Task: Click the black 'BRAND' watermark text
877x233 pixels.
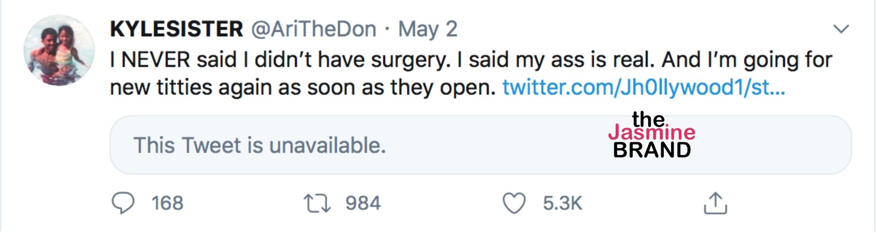Action: [652, 150]
